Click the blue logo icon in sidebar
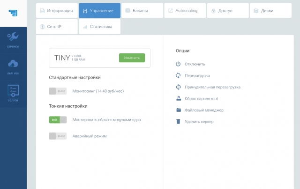The height and width of the screenshot is (189, 300). [13, 13]
